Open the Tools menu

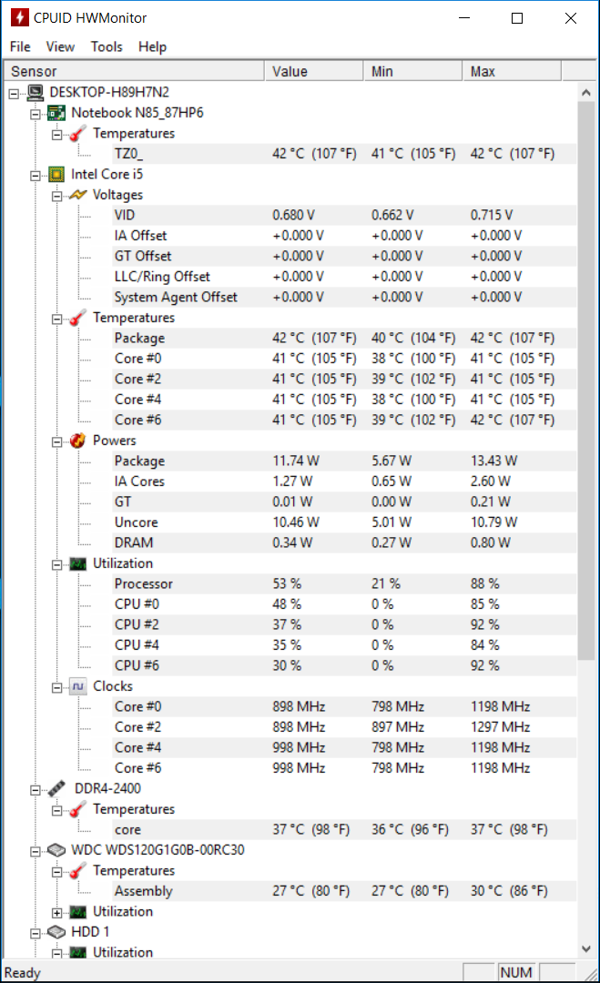click(107, 47)
